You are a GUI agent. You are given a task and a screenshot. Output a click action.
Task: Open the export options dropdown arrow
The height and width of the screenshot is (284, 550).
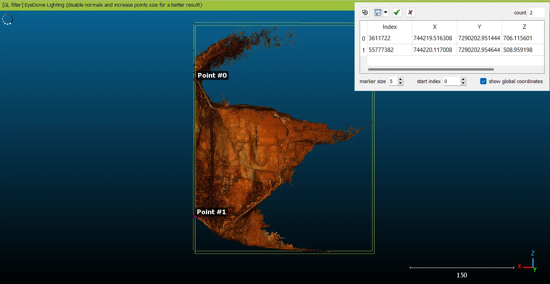pos(386,12)
